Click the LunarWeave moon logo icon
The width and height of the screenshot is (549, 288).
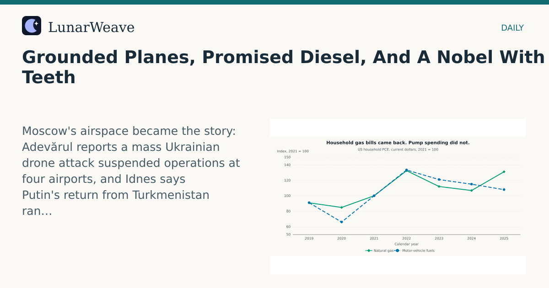[32, 26]
